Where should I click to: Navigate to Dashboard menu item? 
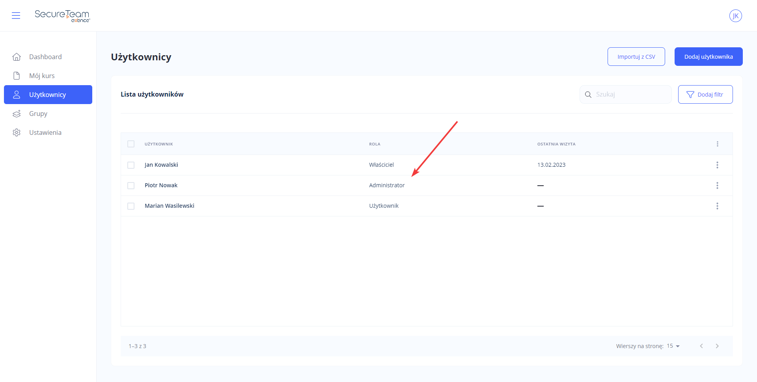pyautogui.click(x=48, y=57)
